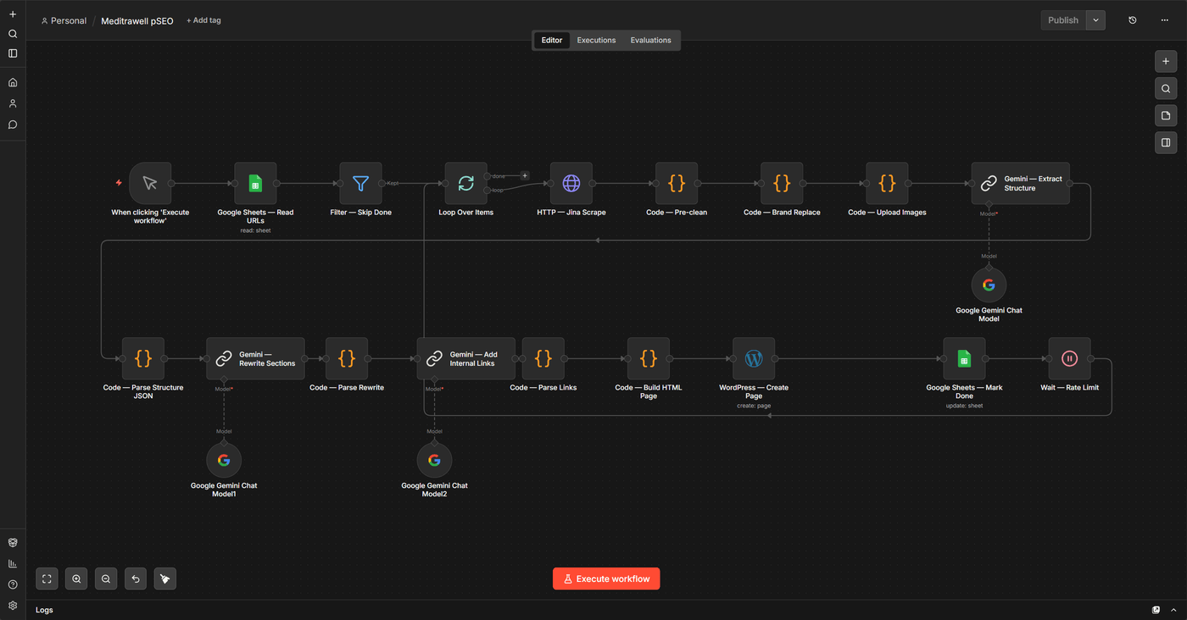Expand the Publish dropdown arrow
This screenshot has width=1187, height=620.
1095,20
